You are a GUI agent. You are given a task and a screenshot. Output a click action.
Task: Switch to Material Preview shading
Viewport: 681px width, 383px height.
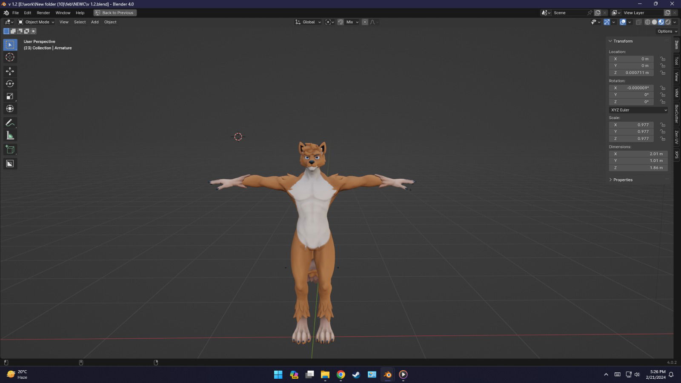pos(661,22)
